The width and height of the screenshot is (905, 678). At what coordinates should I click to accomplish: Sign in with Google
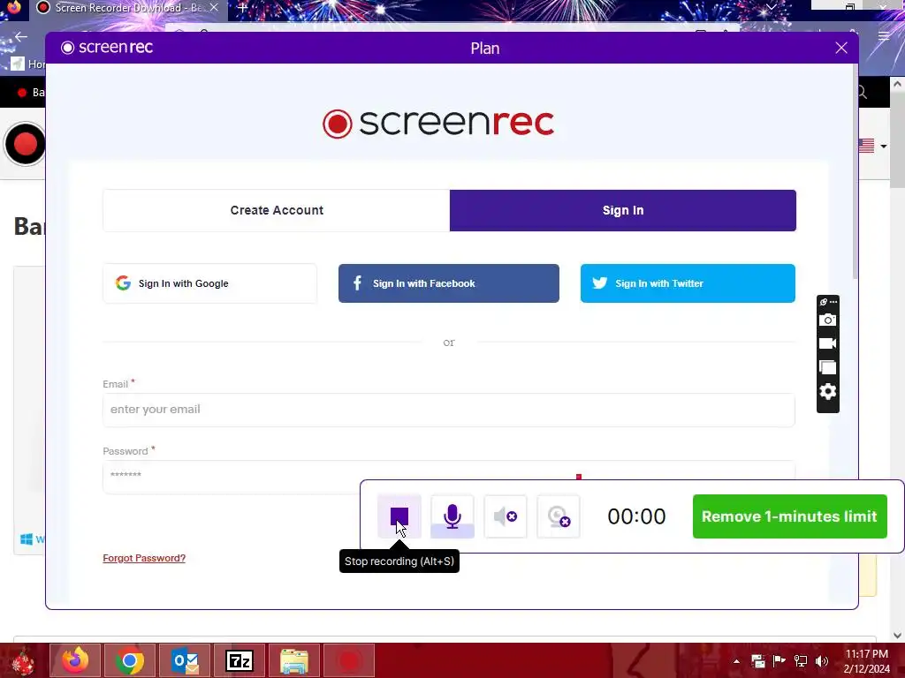(210, 283)
